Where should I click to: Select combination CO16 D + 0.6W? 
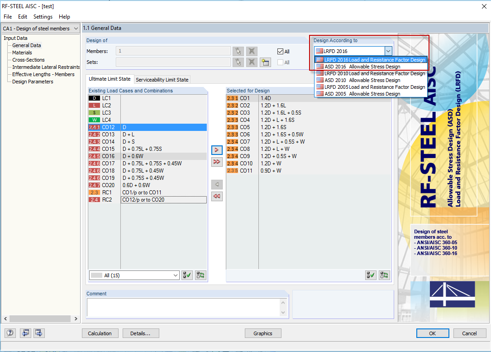pyautogui.click(x=148, y=156)
